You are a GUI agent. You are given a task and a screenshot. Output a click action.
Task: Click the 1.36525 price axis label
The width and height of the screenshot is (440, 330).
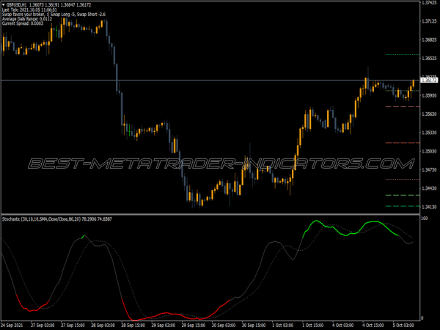point(429,58)
